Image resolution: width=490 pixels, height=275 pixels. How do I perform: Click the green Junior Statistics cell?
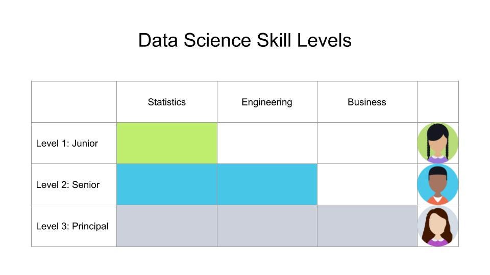click(x=167, y=143)
